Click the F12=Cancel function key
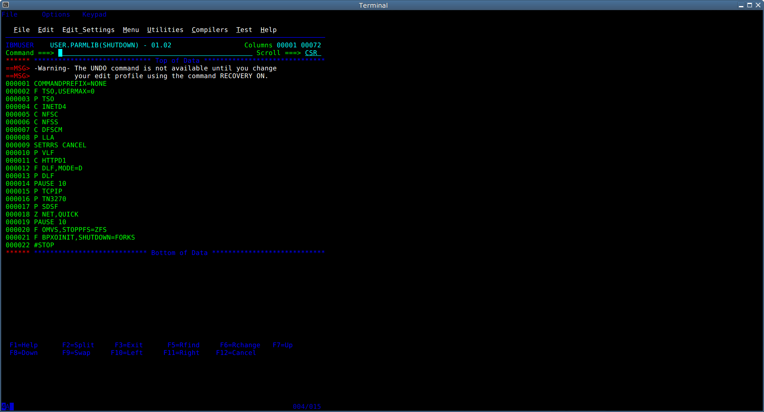 coord(236,353)
